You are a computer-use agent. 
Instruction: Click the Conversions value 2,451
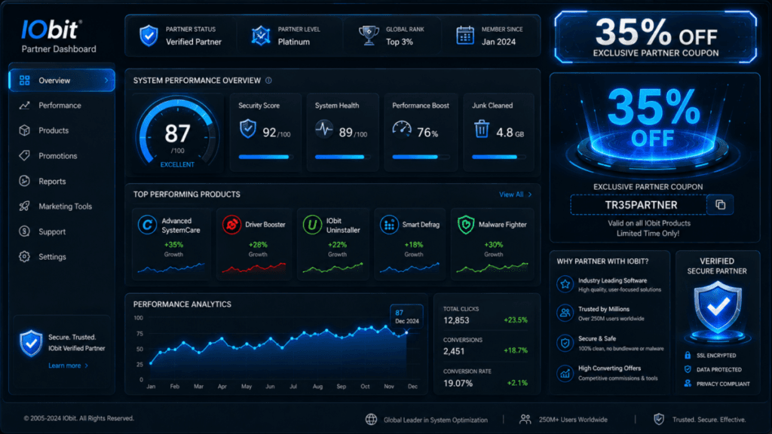tap(453, 351)
